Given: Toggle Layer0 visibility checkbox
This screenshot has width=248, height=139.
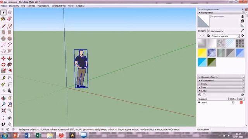Looking at the screenshot, I should coord(233,102).
